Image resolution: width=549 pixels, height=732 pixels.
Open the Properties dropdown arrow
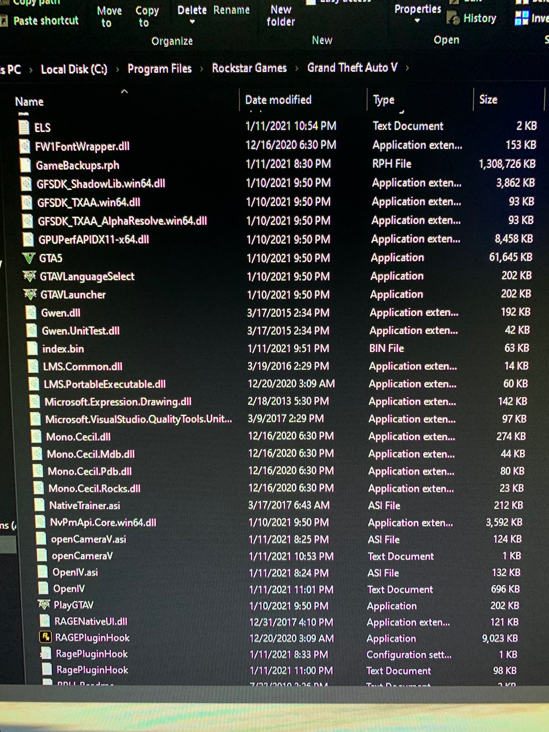417,21
